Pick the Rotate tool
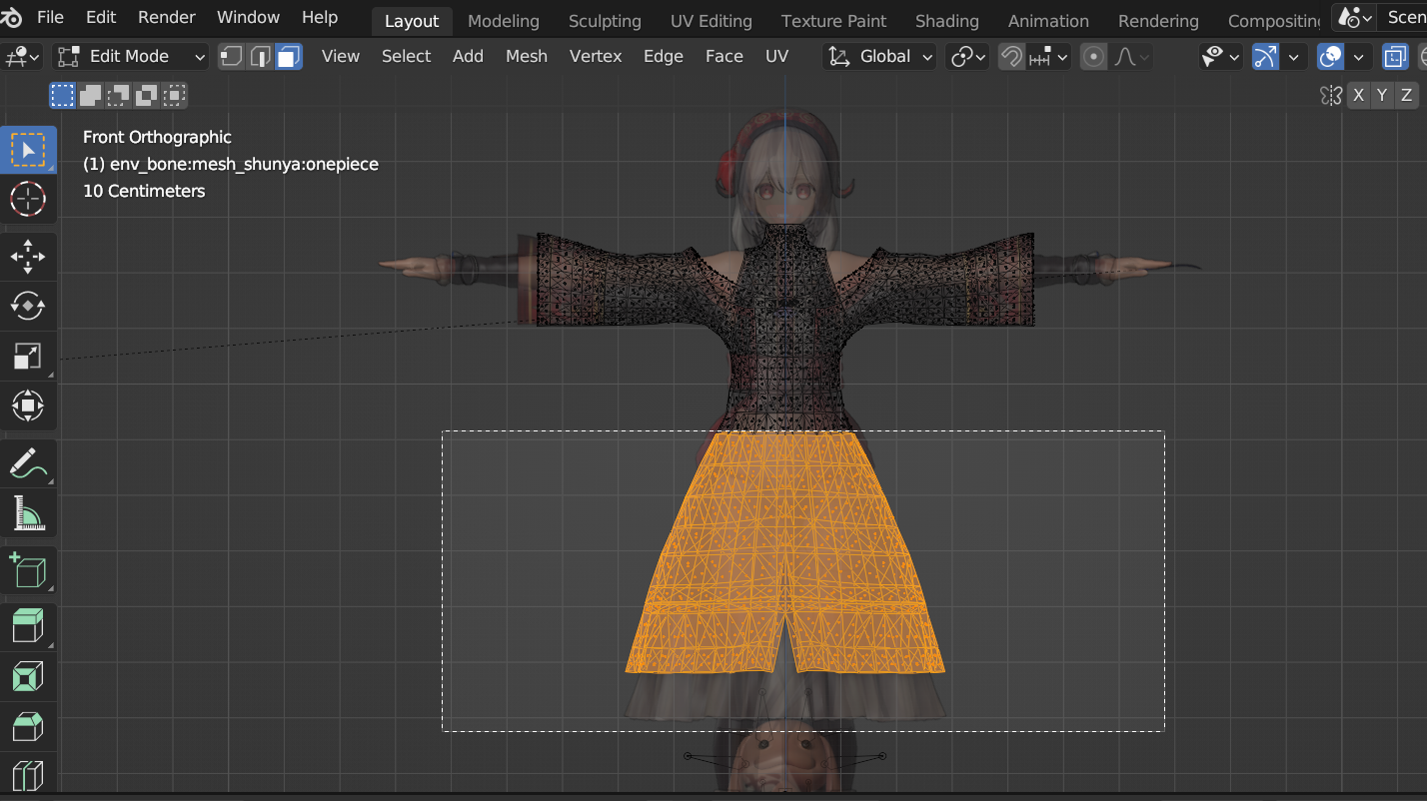The image size is (1427, 801). tap(28, 306)
